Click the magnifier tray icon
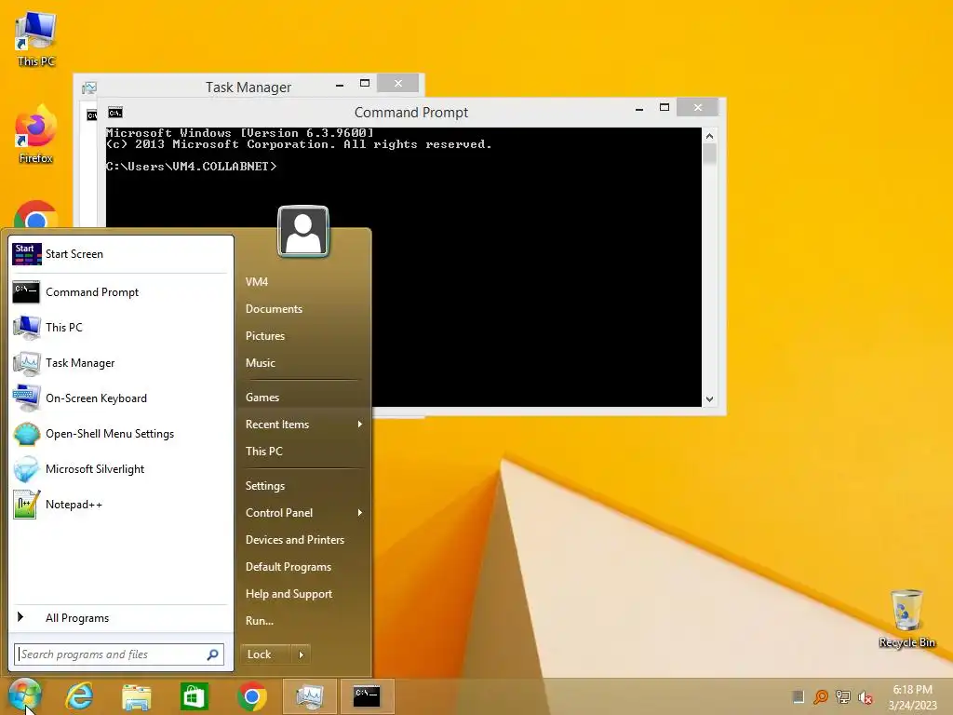The height and width of the screenshot is (715, 953). click(x=821, y=696)
